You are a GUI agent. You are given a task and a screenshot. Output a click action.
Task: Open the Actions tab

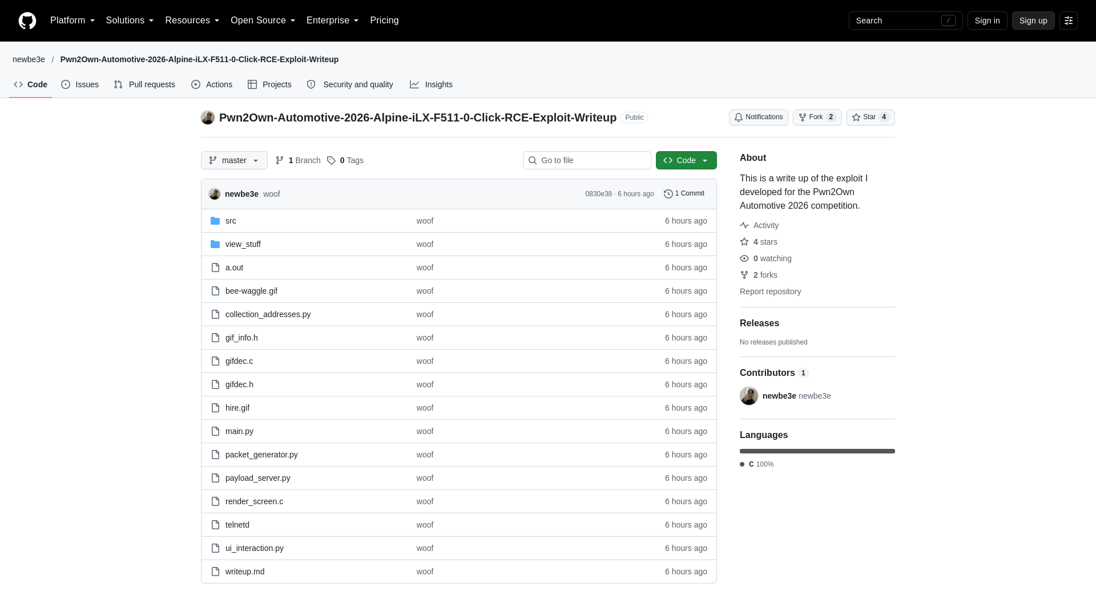click(x=212, y=84)
